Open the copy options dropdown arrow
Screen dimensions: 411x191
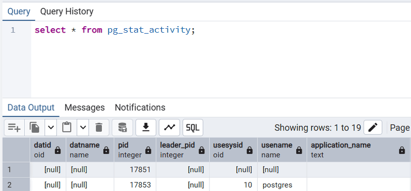tap(51, 128)
